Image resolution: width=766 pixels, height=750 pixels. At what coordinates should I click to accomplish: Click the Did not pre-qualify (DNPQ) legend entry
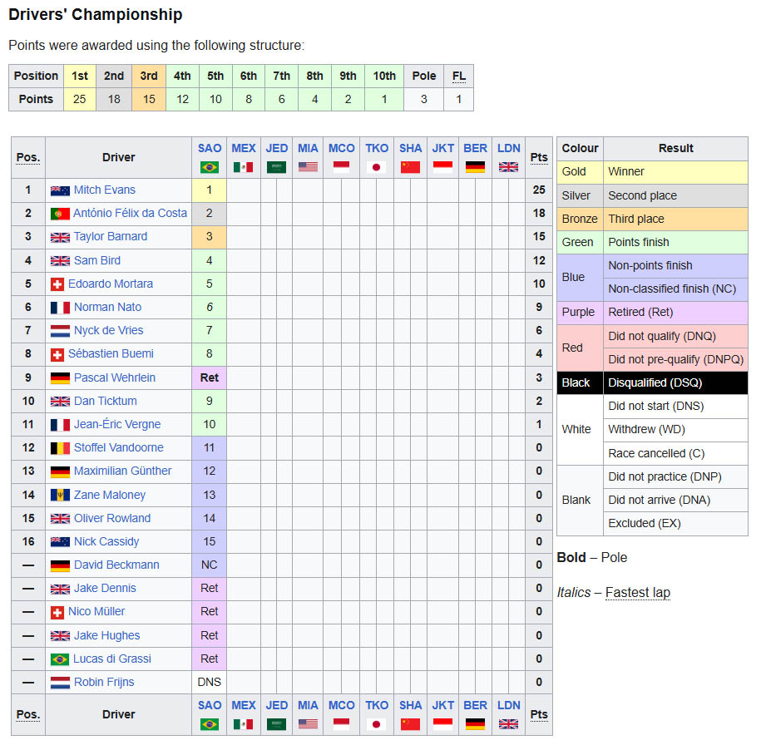[675, 360]
